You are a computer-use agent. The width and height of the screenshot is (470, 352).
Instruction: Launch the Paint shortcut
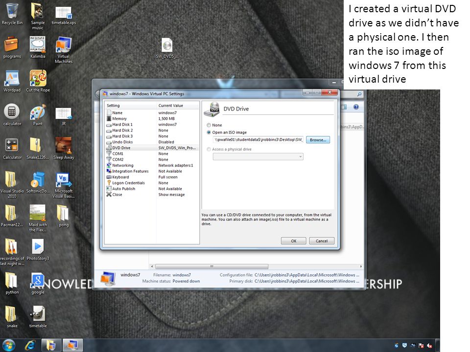pyautogui.click(x=38, y=114)
